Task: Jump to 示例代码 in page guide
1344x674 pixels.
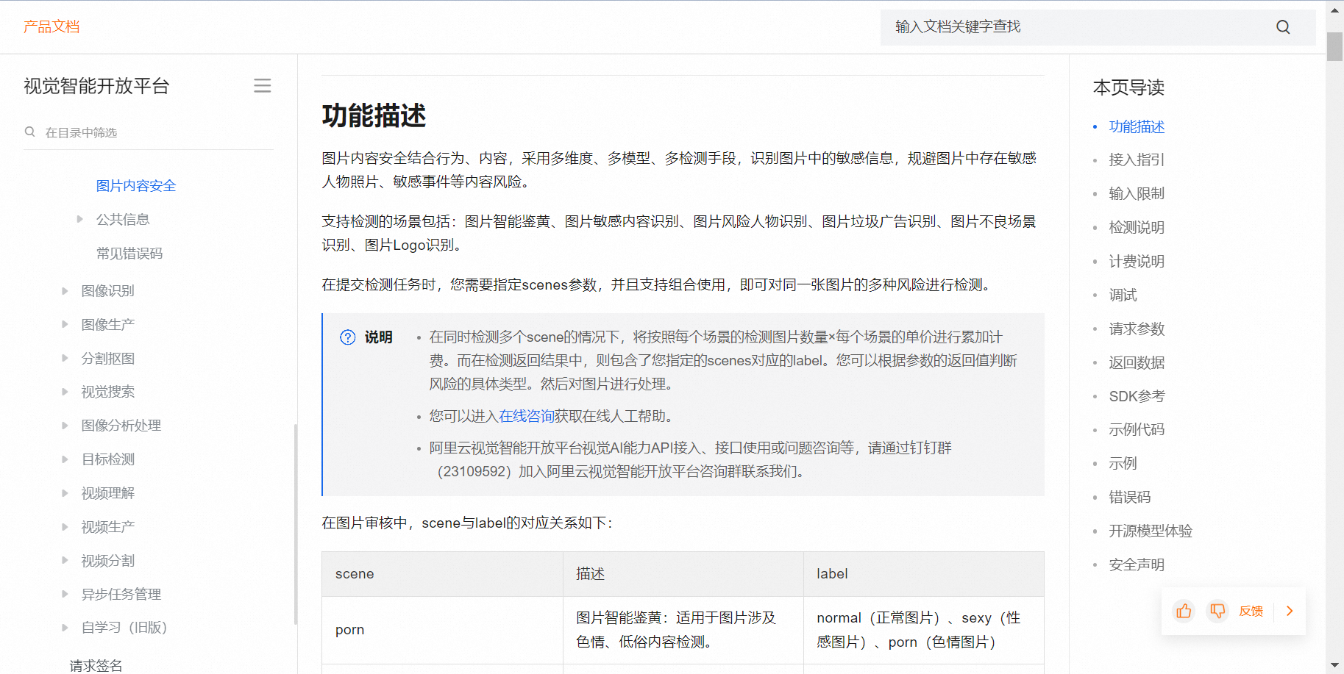Action: [1137, 429]
